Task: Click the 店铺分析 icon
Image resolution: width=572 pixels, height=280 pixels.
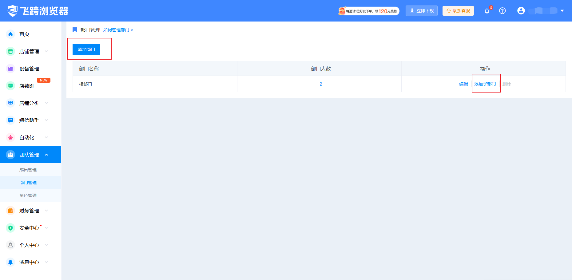Action: [10, 103]
